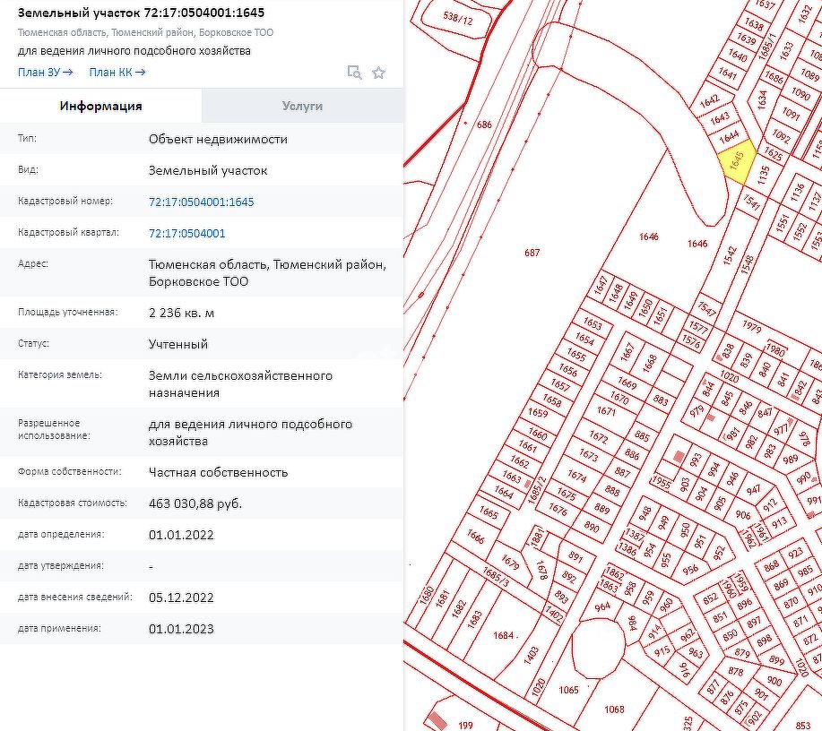Click the star favorite icon
This screenshot has height=731, width=822.
378,73
